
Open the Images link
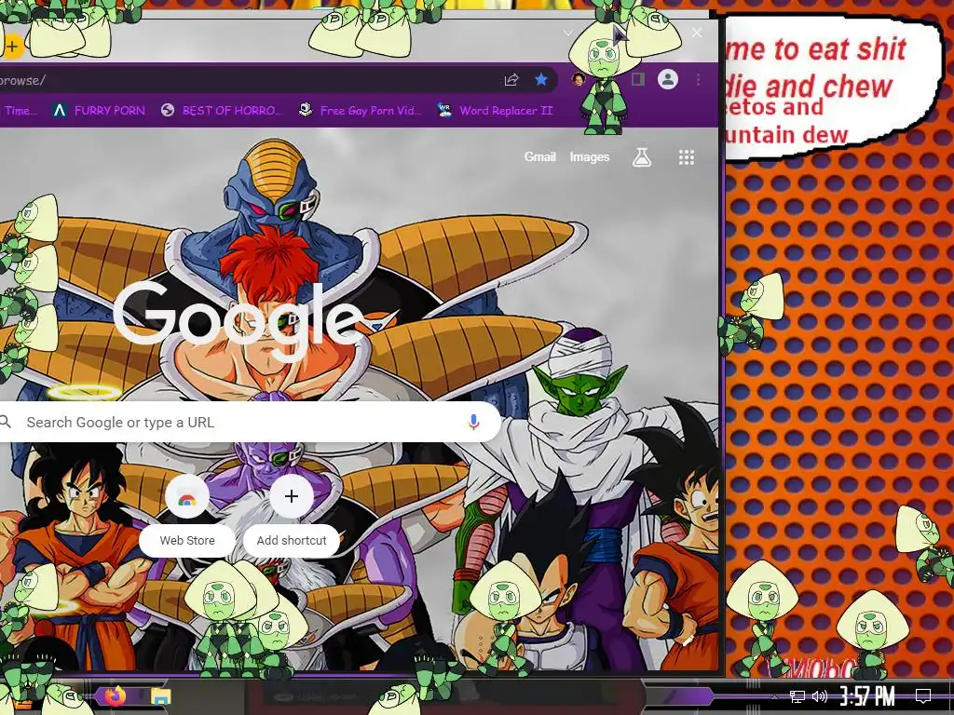tap(589, 156)
